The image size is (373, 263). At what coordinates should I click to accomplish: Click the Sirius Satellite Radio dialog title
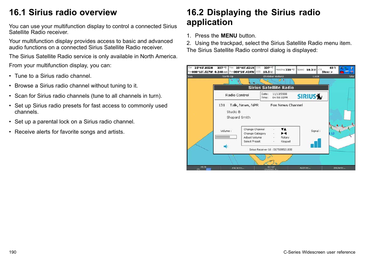click(271, 88)
